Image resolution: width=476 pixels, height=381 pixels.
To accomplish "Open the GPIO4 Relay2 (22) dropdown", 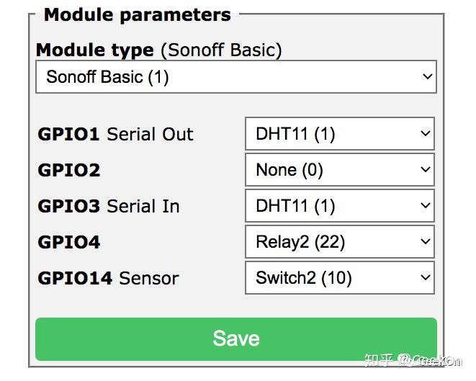I will click(x=340, y=242).
